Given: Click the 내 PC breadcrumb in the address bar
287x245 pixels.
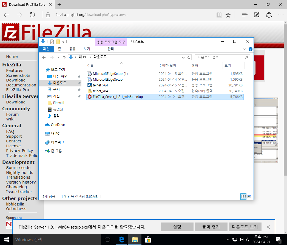Looking at the screenshot, I should click(x=83, y=57).
